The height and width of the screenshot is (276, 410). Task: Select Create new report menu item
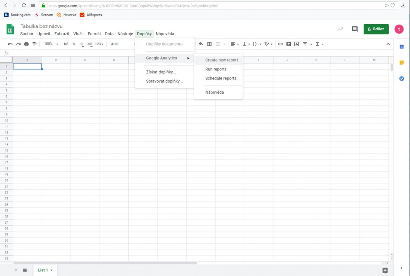221,60
